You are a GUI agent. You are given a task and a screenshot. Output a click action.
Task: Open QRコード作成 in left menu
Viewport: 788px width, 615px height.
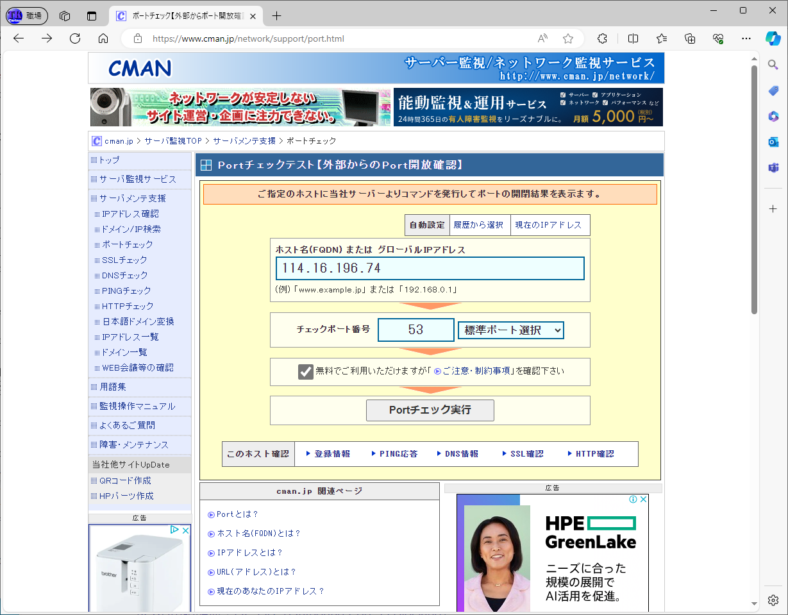click(125, 480)
